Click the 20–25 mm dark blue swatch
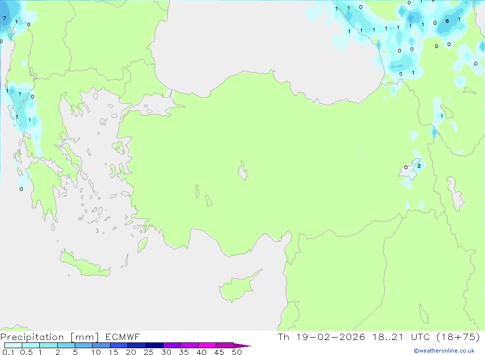The height and width of the screenshot is (355, 485). click(x=137, y=345)
